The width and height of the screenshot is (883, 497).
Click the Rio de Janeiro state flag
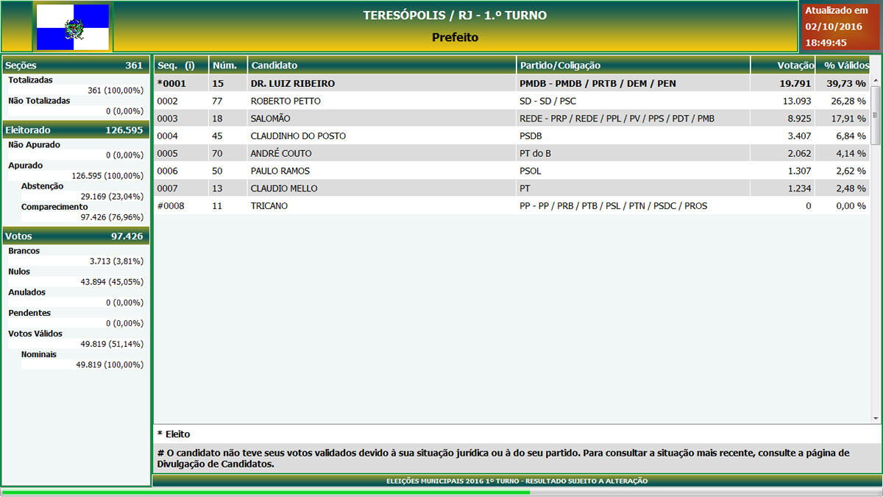(72, 27)
